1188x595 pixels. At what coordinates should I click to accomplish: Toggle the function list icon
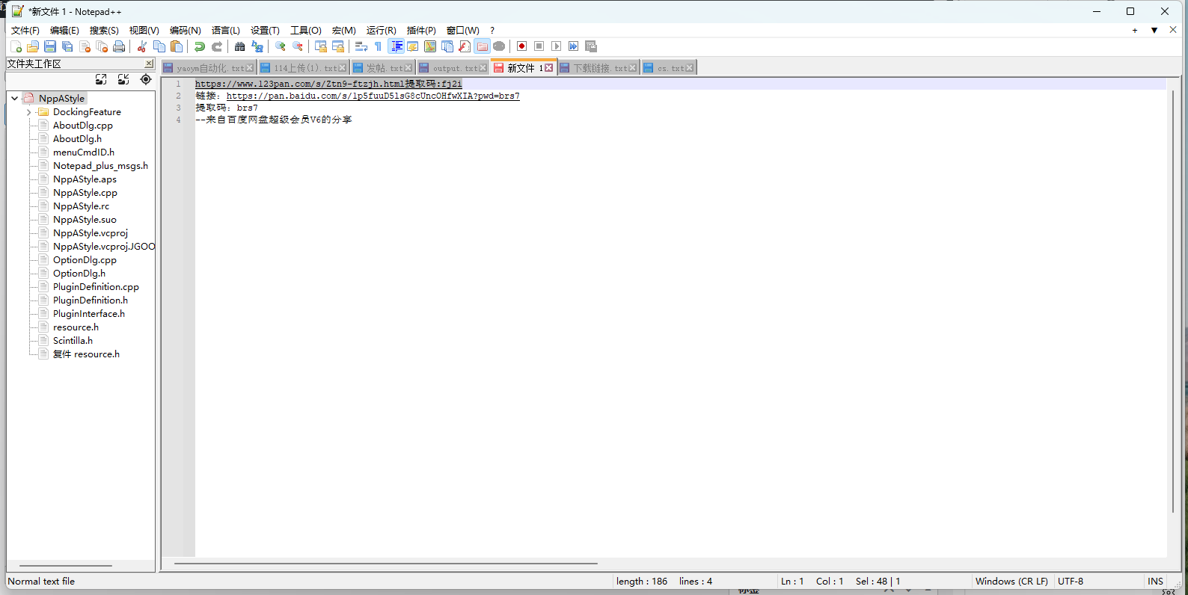click(465, 46)
